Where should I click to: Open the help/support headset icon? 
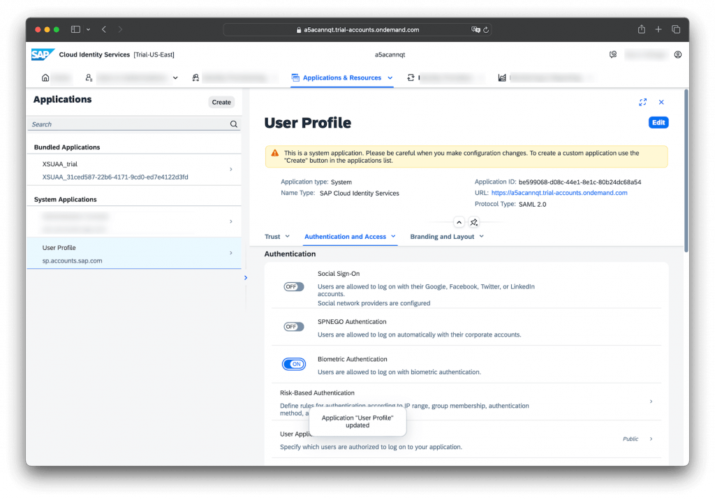(x=613, y=54)
